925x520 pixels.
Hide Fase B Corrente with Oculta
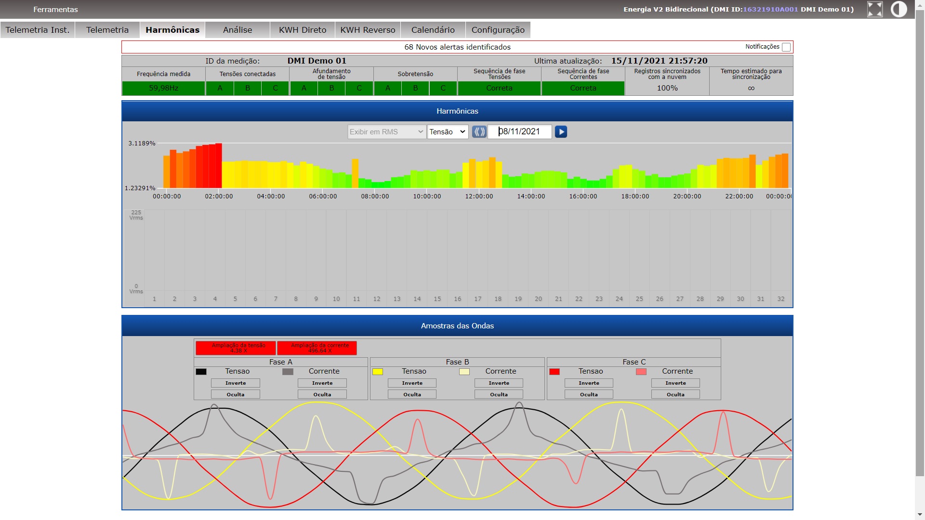(499, 394)
